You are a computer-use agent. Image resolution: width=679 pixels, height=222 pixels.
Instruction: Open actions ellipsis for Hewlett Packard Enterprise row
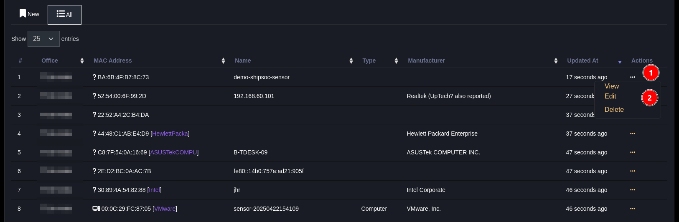click(632, 134)
